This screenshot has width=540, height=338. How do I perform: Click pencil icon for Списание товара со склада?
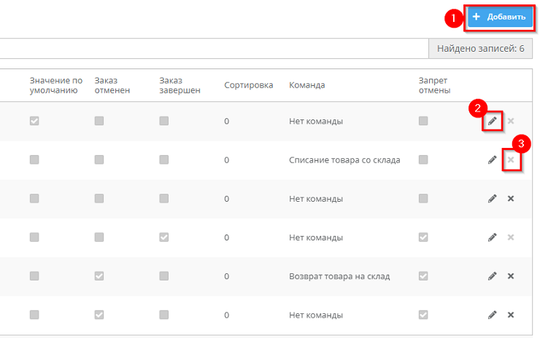[493, 160]
